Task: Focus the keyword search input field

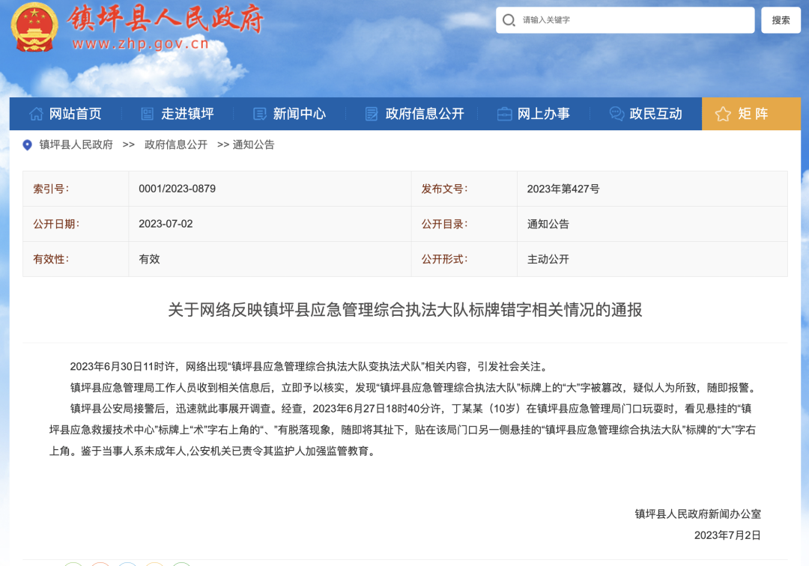Action: 633,20
